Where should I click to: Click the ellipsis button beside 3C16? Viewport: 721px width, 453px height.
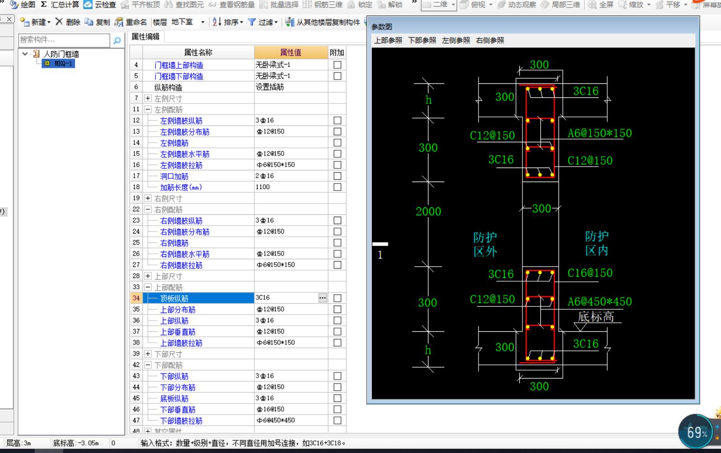pyautogui.click(x=323, y=298)
